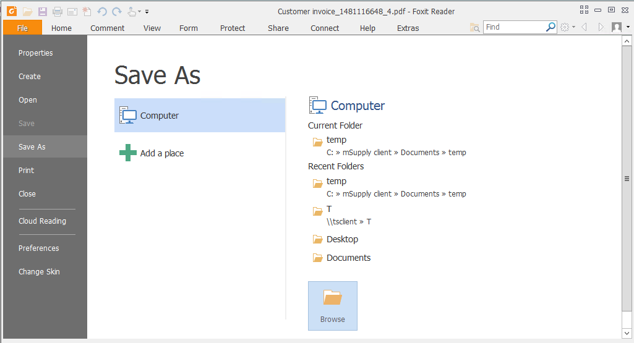Click the vertical scrollbar down arrow

[x=627, y=333]
